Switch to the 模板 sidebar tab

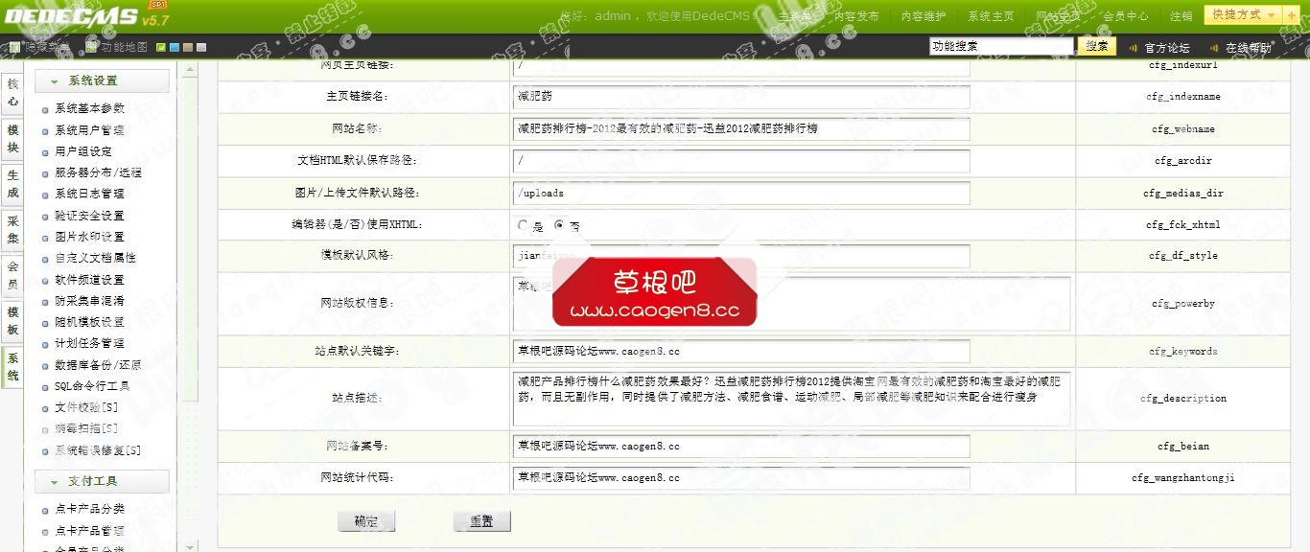[12, 316]
